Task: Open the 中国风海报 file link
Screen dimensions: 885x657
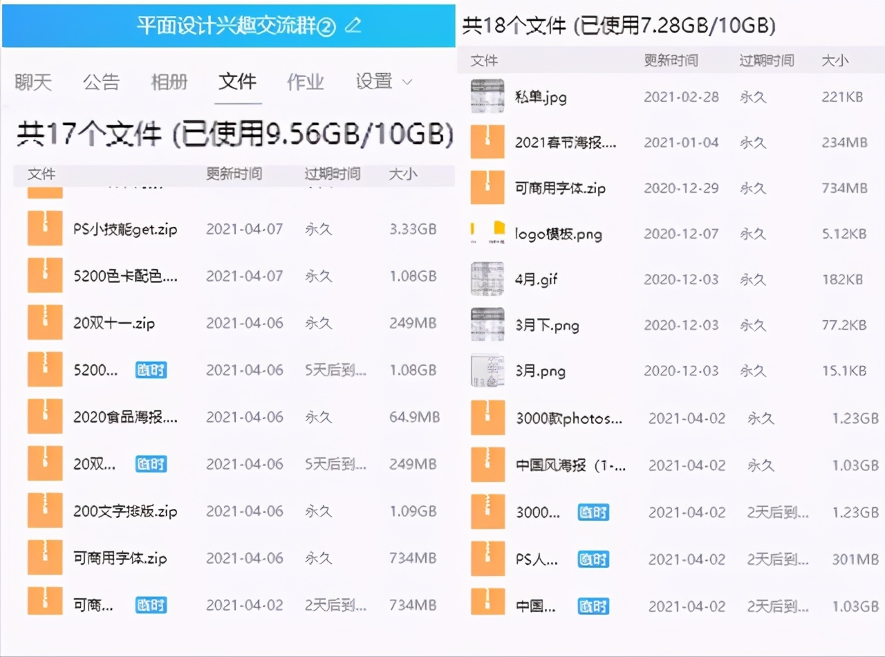Action: (x=570, y=465)
